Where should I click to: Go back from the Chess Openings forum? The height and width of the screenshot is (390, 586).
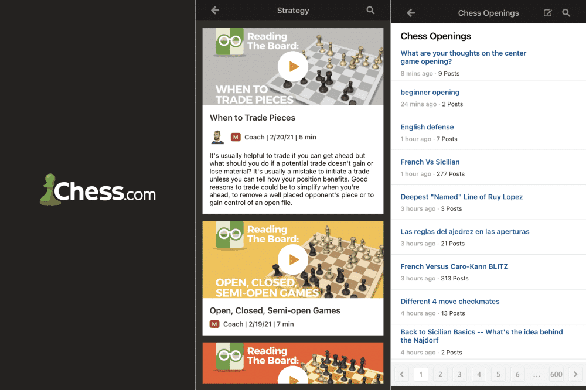click(411, 13)
